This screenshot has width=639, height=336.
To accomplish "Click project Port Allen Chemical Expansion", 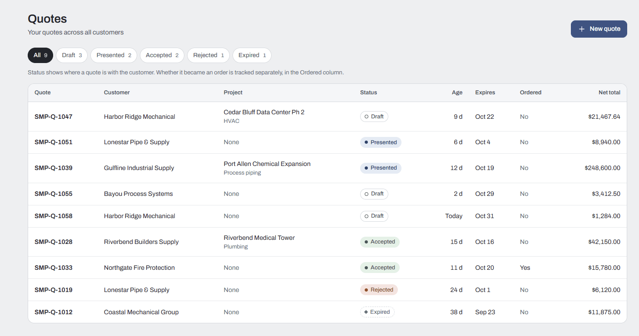I will click(x=267, y=164).
